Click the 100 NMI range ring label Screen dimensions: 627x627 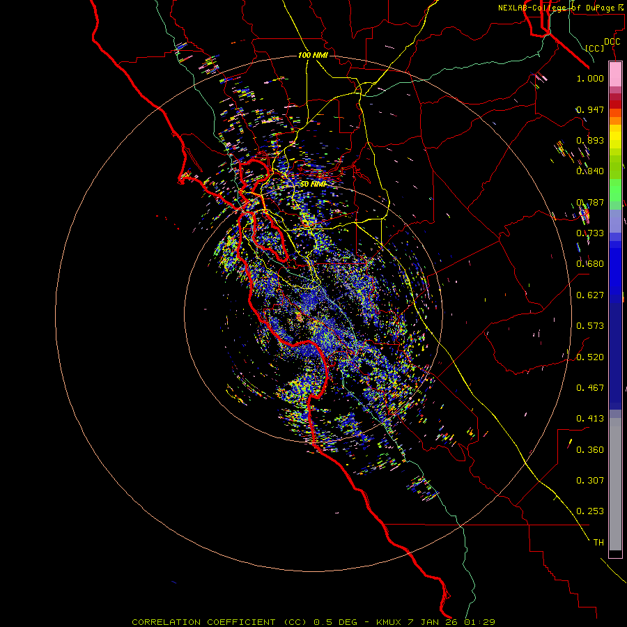[x=313, y=55]
